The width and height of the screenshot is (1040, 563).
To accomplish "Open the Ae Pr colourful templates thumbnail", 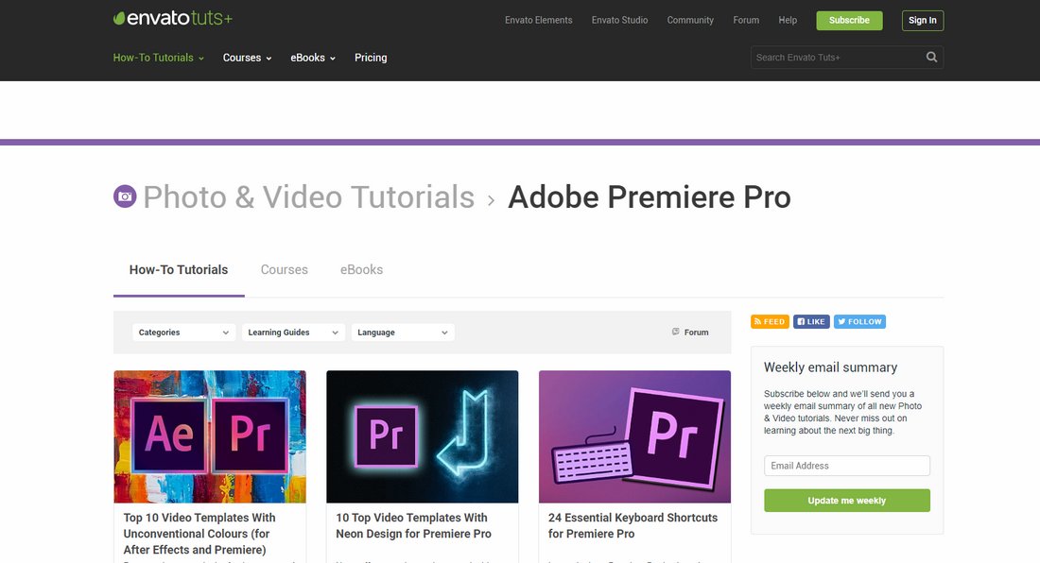I will (210, 436).
